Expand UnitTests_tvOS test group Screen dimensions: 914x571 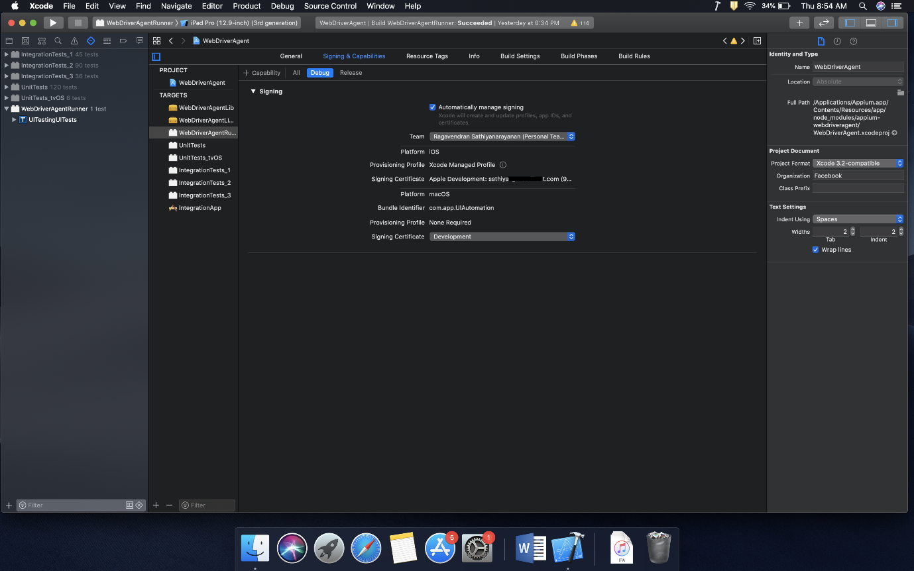tap(7, 98)
